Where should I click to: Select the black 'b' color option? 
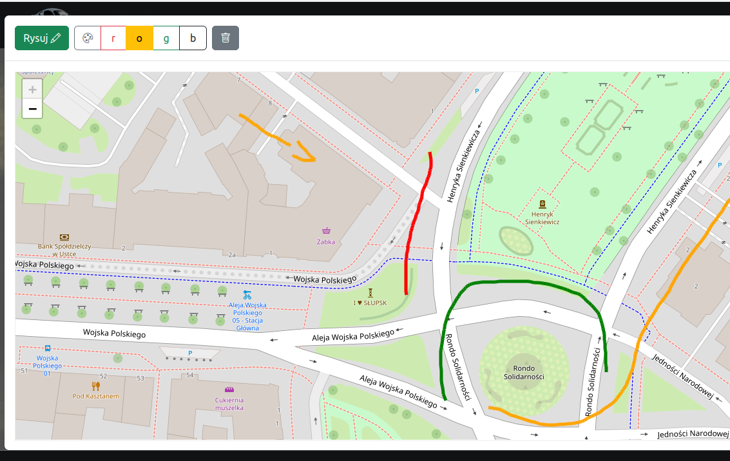pyautogui.click(x=193, y=38)
